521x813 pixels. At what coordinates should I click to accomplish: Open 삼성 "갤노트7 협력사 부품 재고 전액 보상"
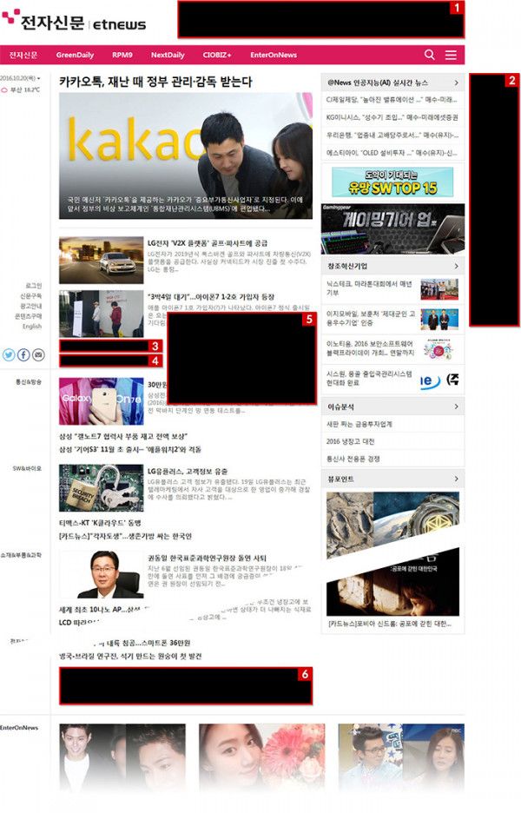pyautogui.click(x=123, y=436)
